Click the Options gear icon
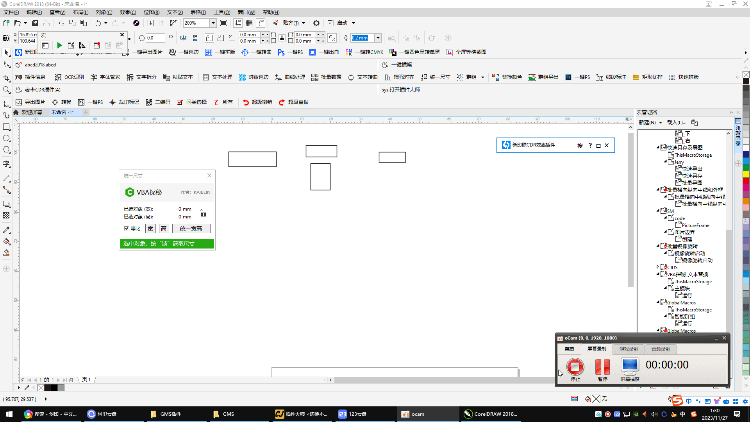 click(316, 23)
